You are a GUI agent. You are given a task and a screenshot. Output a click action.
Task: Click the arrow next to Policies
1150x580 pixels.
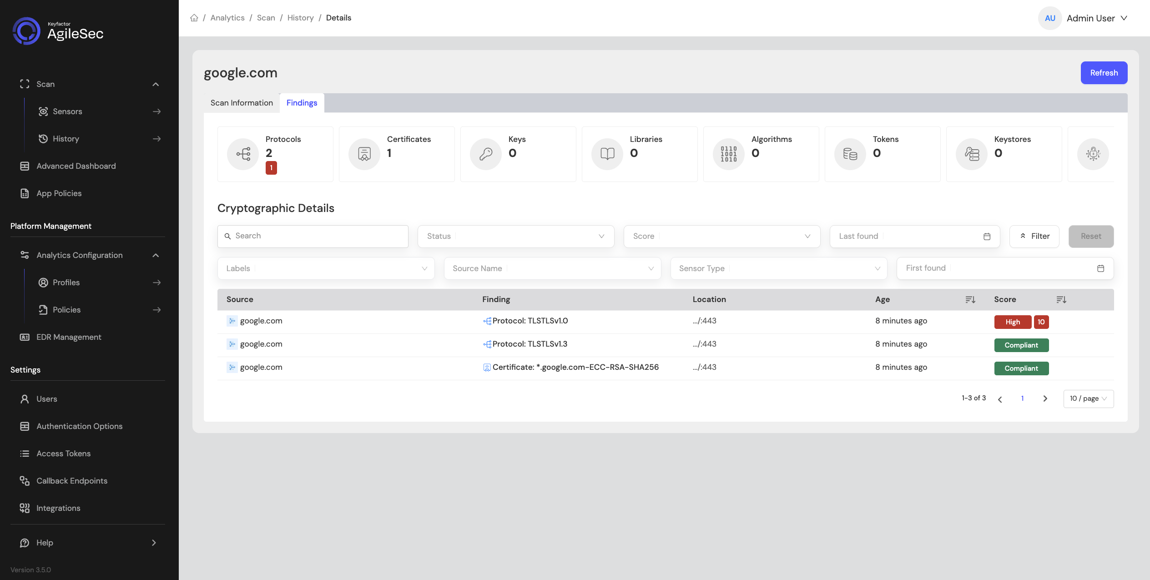pos(157,310)
